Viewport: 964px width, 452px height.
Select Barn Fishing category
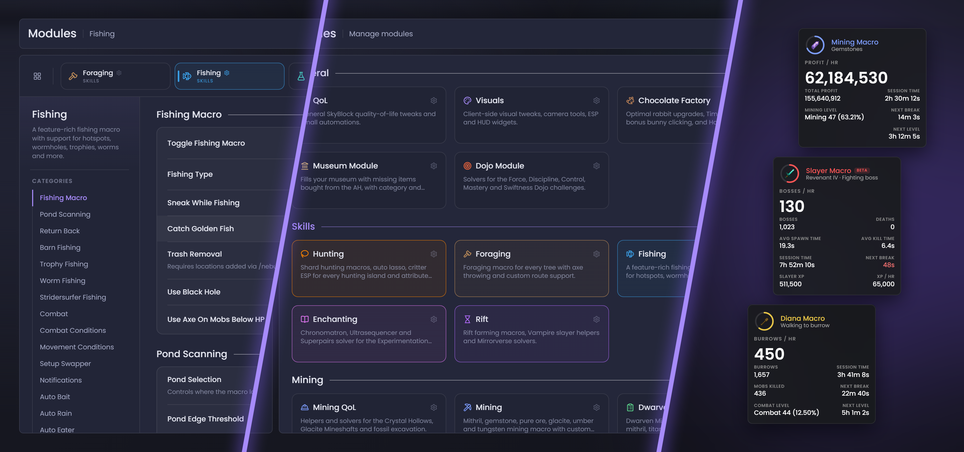[60, 247]
